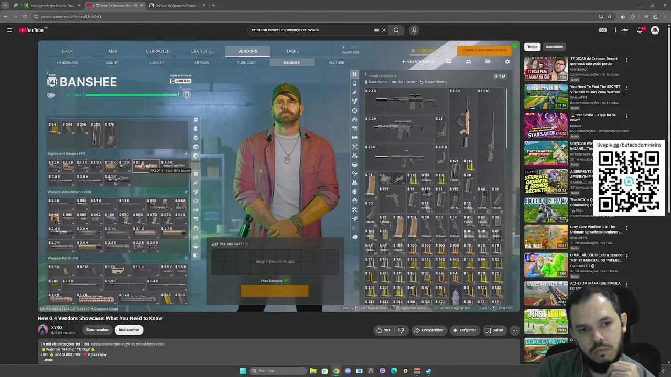671x377 pixels.
Task: Open more actions three-dot menu under video
Action: pos(515,330)
